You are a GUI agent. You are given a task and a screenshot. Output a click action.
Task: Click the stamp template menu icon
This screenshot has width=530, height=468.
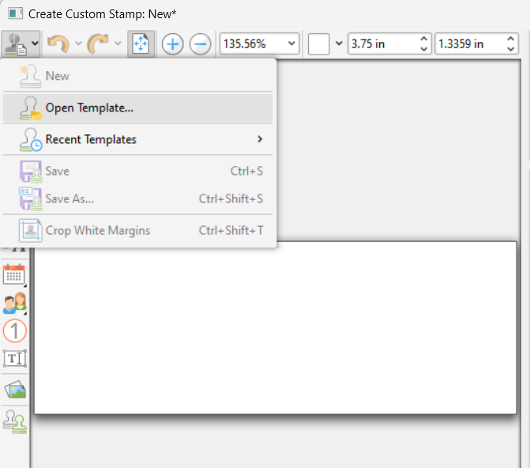[15, 43]
